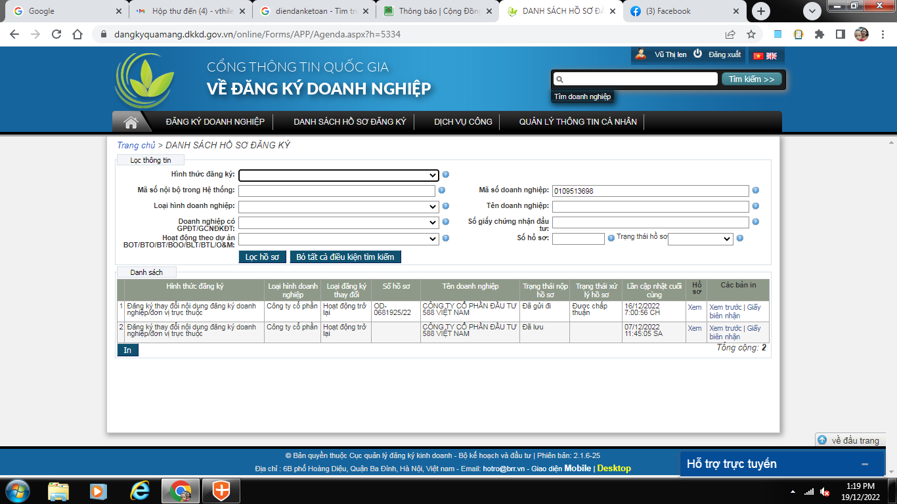The height and width of the screenshot is (504, 897).
Task: Click the home icon in navigation bar
Action: click(131, 122)
